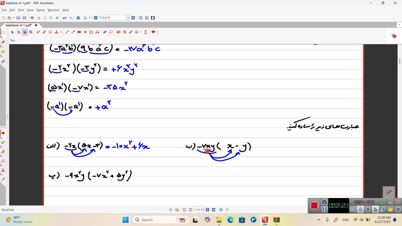Image resolution: width=402 pixels, height=226 pixels.
Task: Click the Zoom magnifier tool
Action: 31,32
